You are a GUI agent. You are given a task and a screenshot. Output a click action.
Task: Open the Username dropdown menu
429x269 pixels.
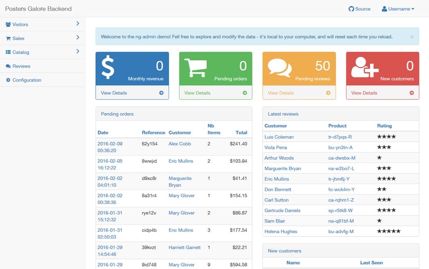398,9
